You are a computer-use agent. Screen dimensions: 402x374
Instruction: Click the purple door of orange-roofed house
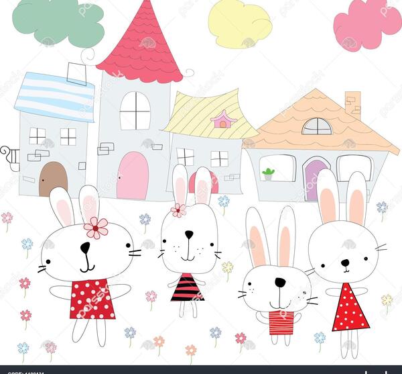(x=314, y=180)
